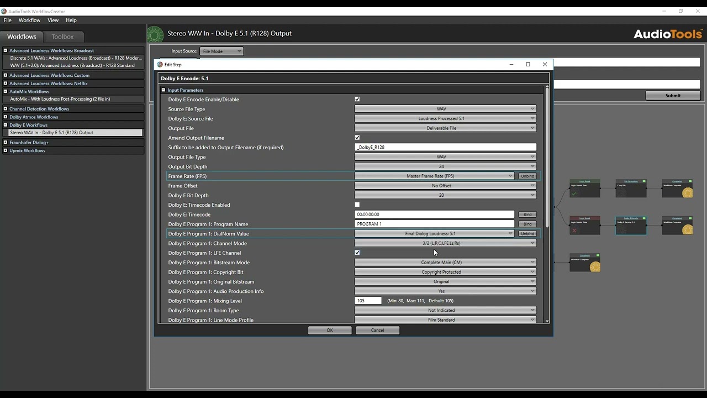Click Bind button for Dolby E Timecode

[x=527, y=214]
